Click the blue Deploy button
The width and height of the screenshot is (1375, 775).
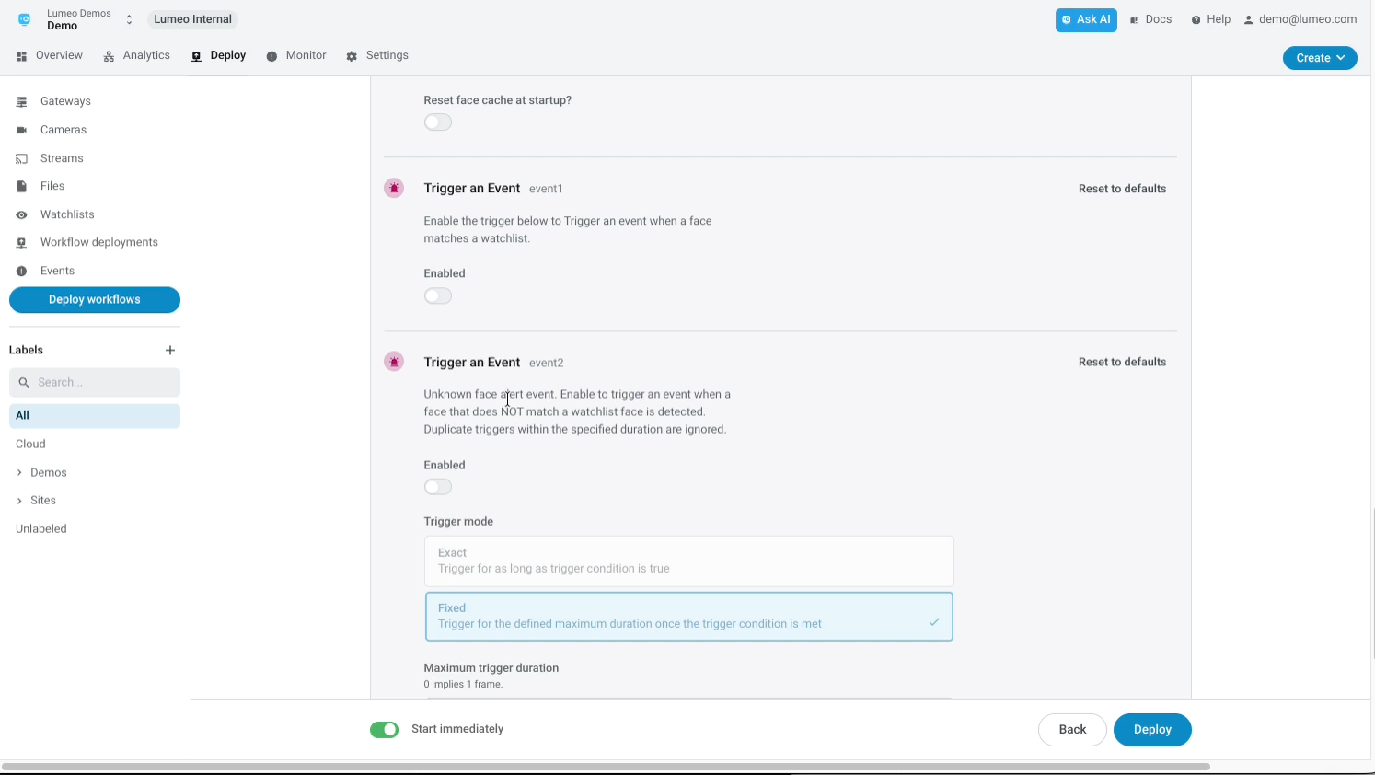point(1152,730)
